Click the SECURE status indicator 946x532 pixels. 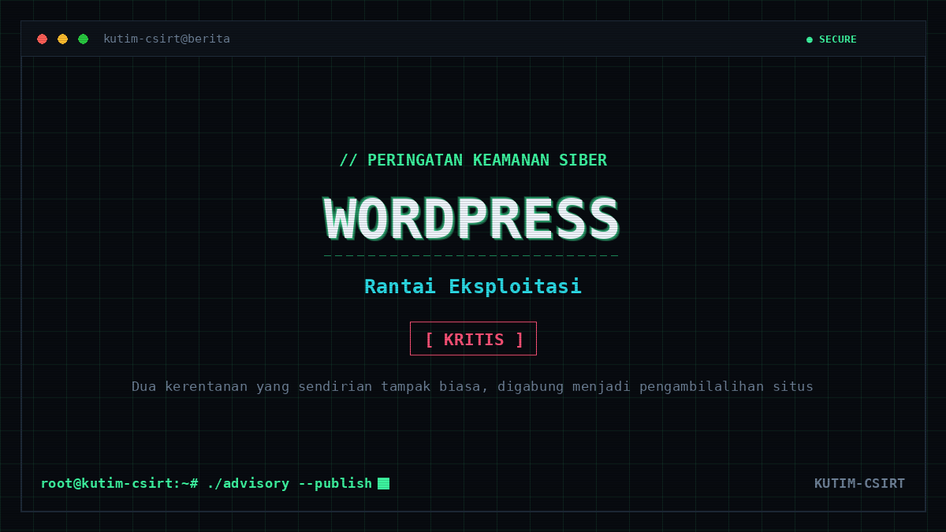click(831, 39)
